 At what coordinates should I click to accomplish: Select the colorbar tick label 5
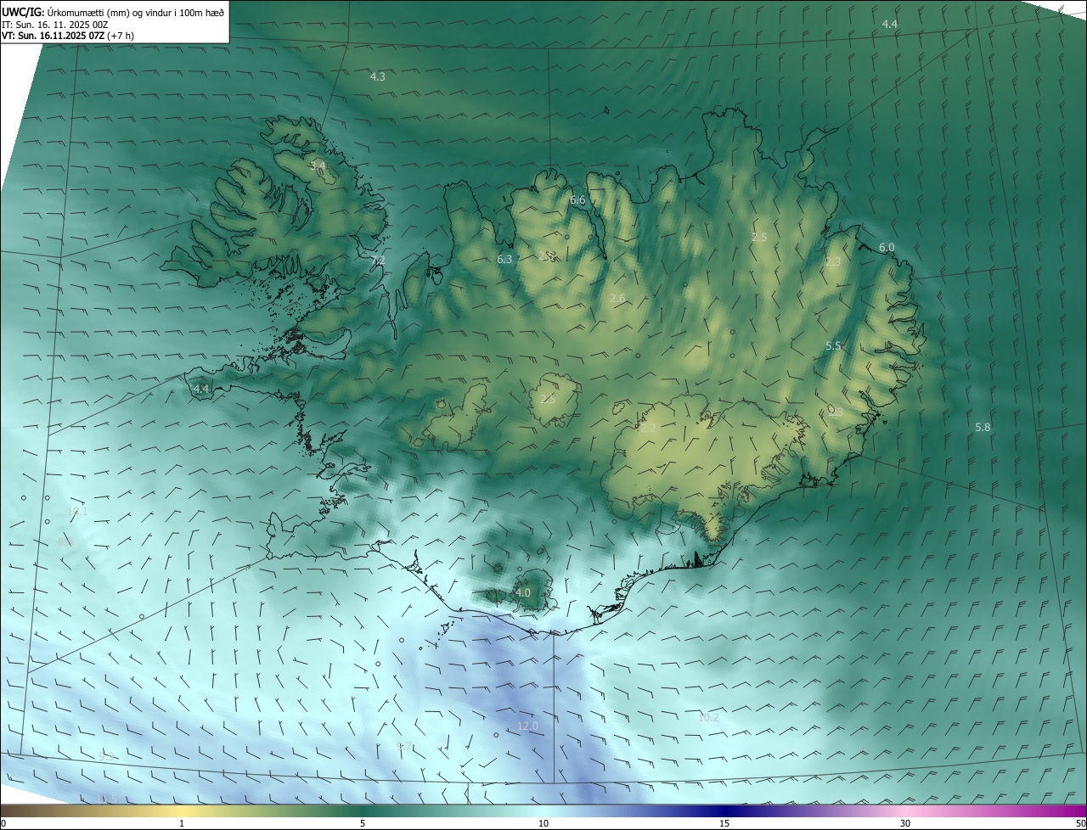coord(363,823)
